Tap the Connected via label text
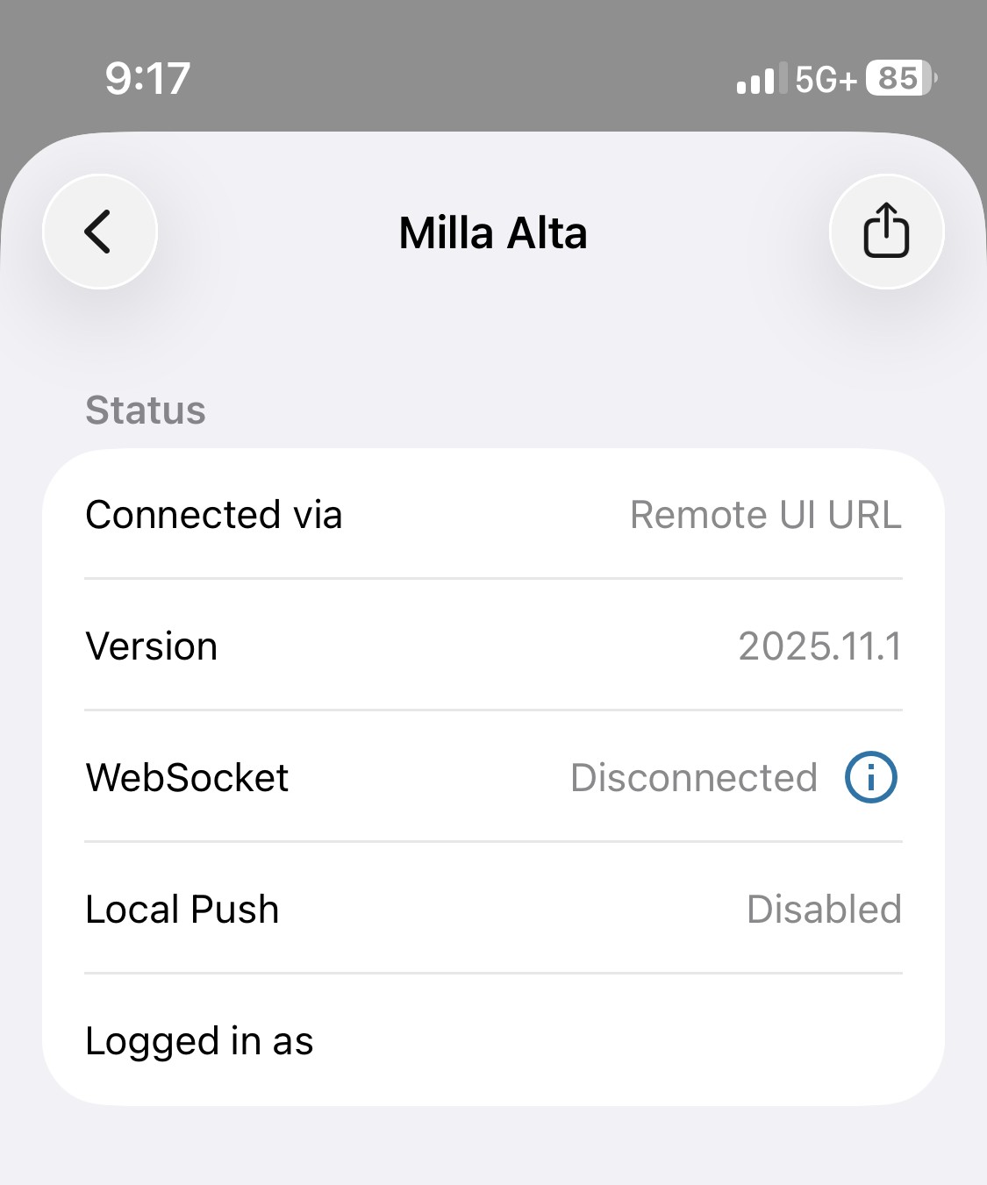This screenshot has height=1185, width=987. point(214,515)
